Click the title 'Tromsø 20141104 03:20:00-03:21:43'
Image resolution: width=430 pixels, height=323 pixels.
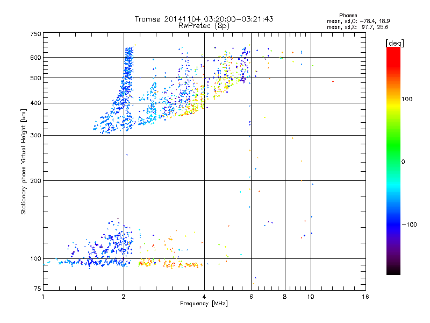204,19
